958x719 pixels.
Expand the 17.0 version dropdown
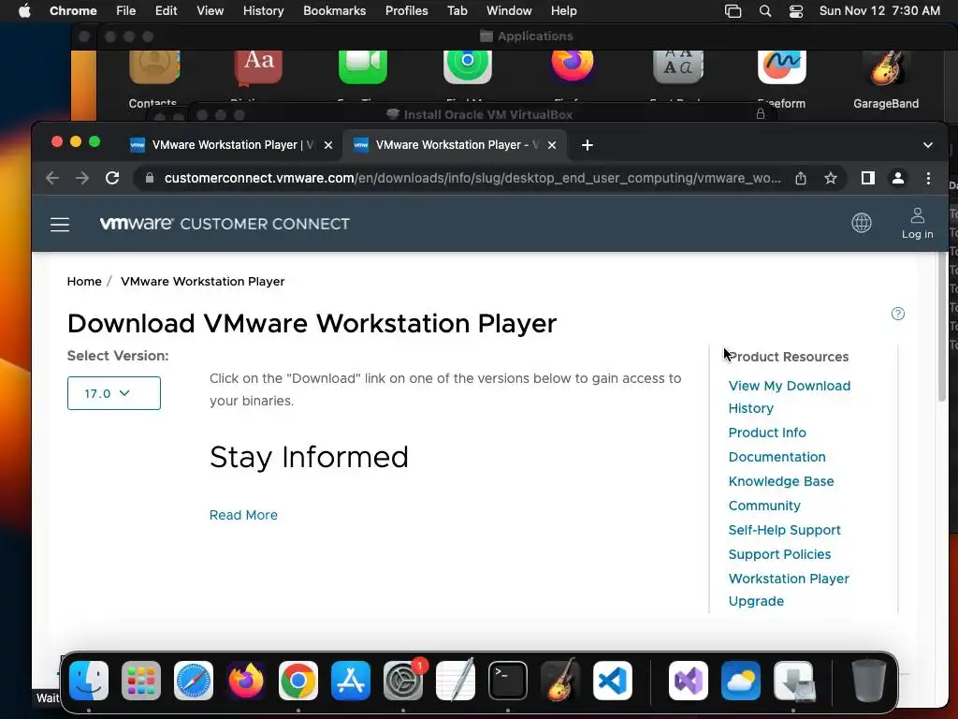pos(113,393)
